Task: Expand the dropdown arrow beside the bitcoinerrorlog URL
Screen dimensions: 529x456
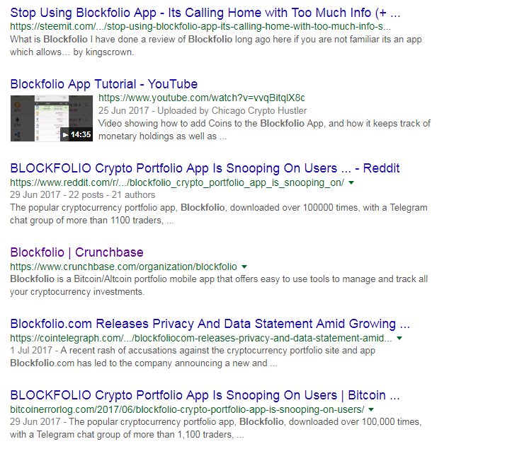Action: click(371, 409)
